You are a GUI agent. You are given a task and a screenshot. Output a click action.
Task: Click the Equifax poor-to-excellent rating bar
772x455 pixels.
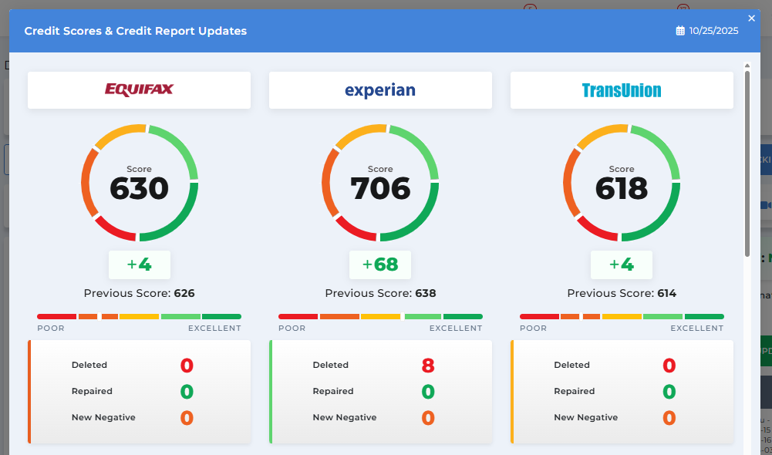click(x=140, y=317)
